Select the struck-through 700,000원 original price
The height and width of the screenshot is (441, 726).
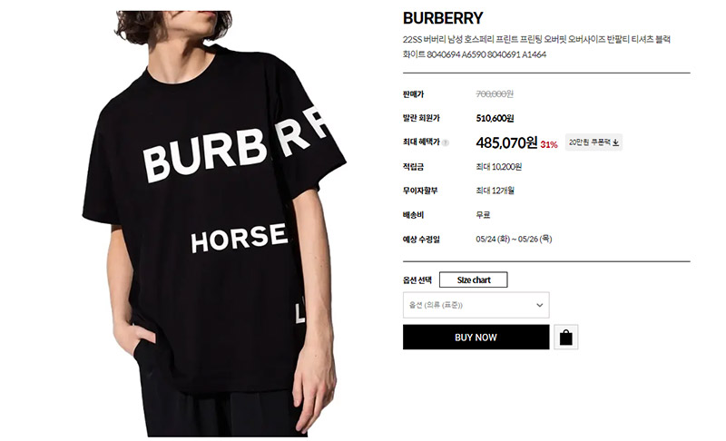495,94
